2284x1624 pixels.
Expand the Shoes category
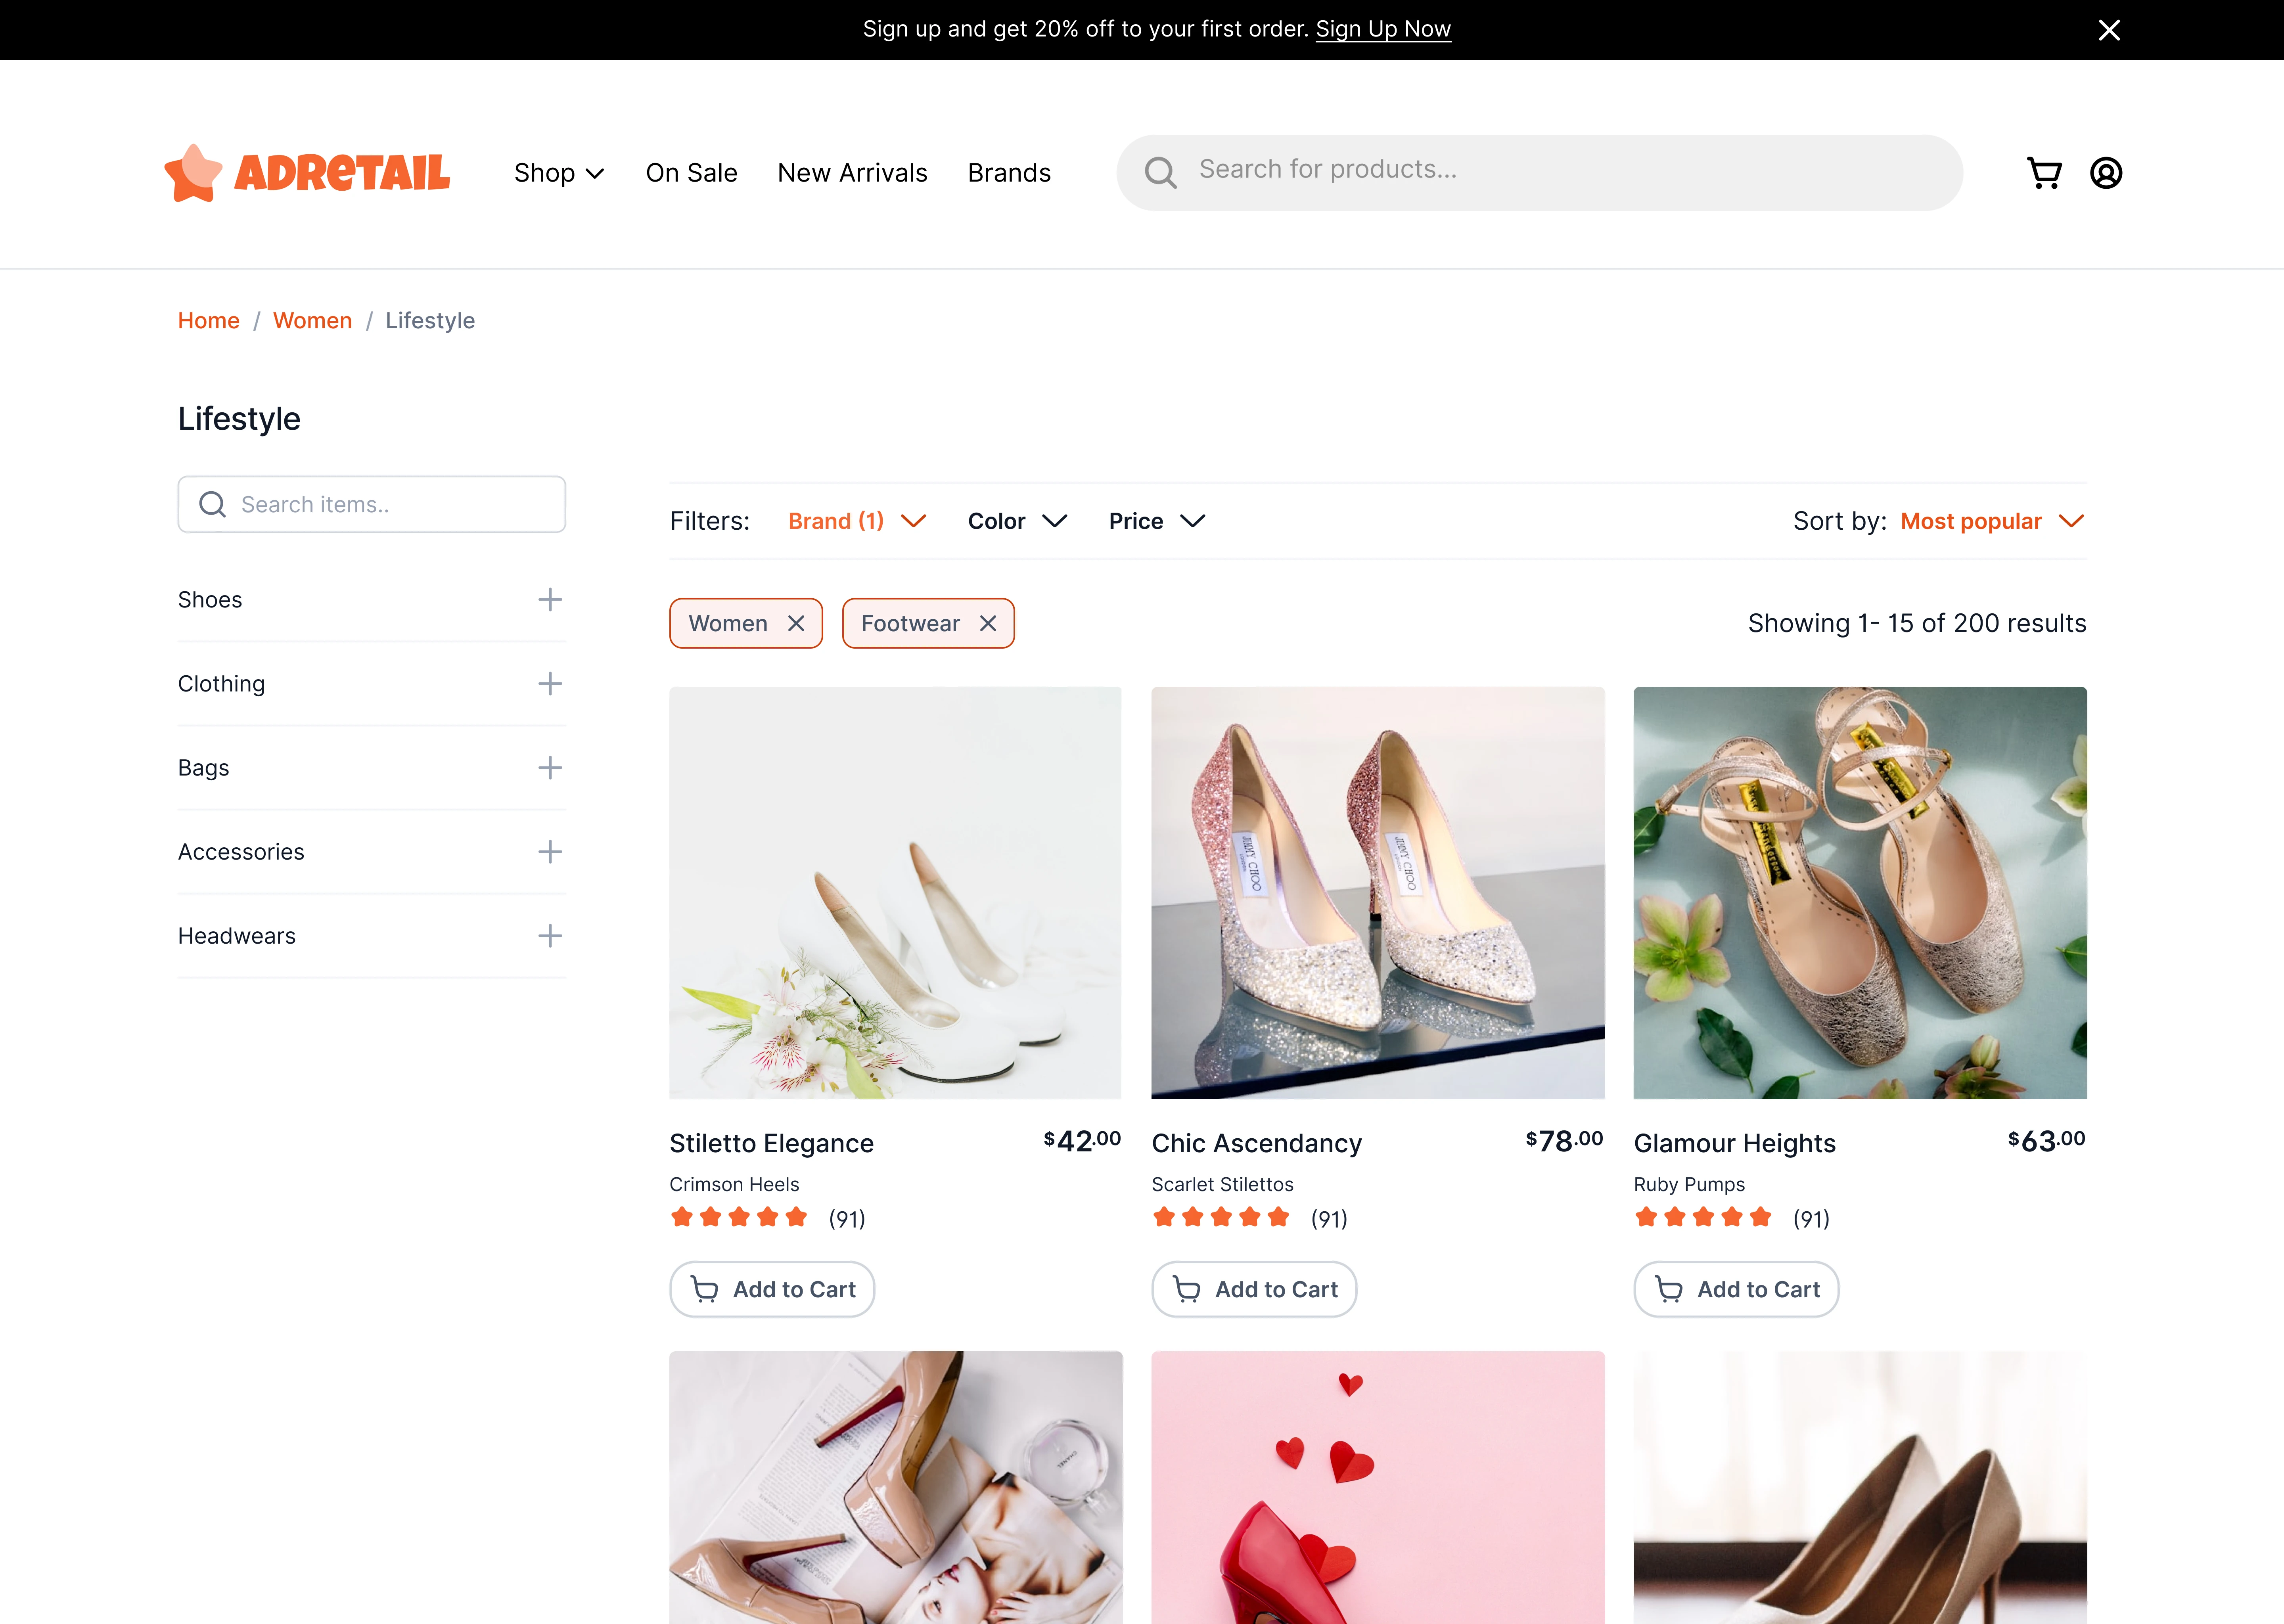coord(549,599)
